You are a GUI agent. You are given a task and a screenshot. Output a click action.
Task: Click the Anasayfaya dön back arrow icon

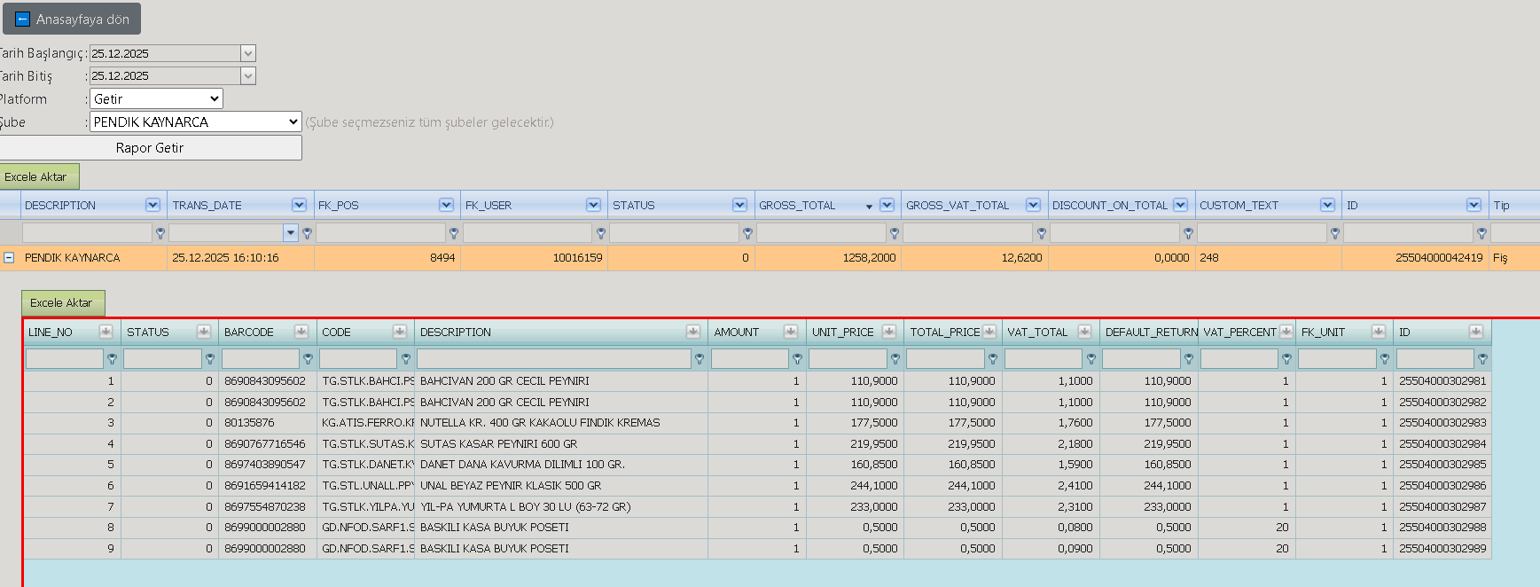(23, 19)
